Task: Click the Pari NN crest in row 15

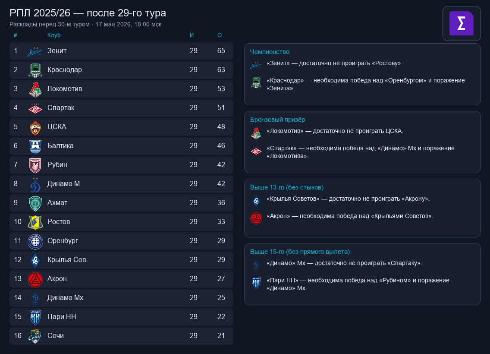Action: [35, 317]
